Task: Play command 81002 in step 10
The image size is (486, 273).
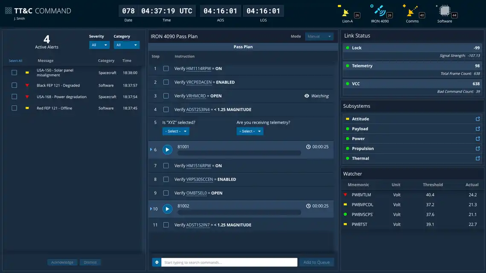Action: (x=167, y=209)
